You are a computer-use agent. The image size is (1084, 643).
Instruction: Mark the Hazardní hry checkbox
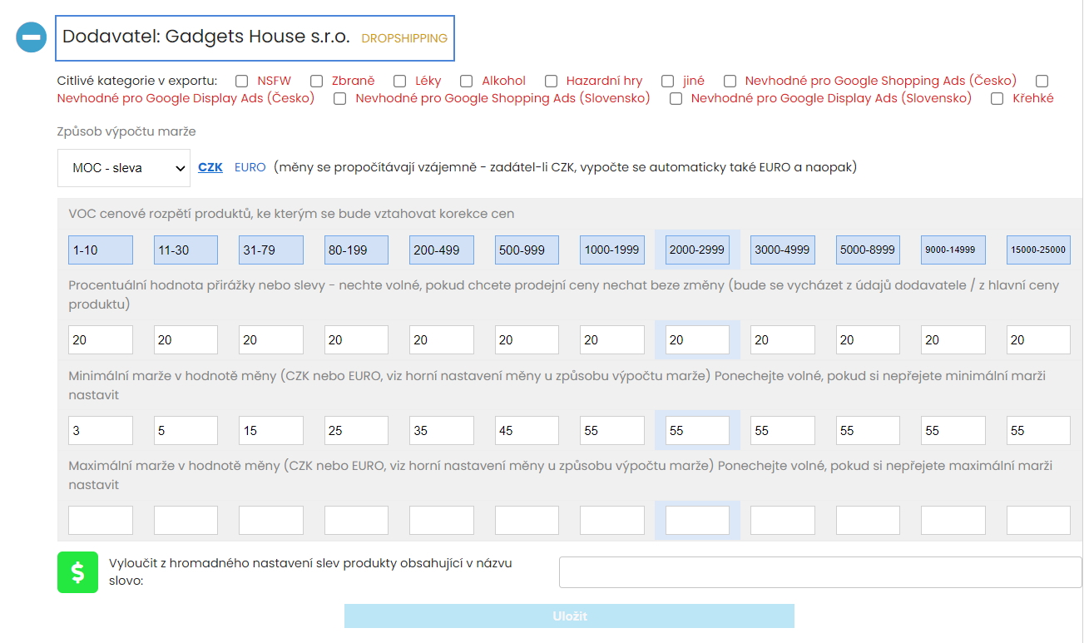[x=551, y=81]
